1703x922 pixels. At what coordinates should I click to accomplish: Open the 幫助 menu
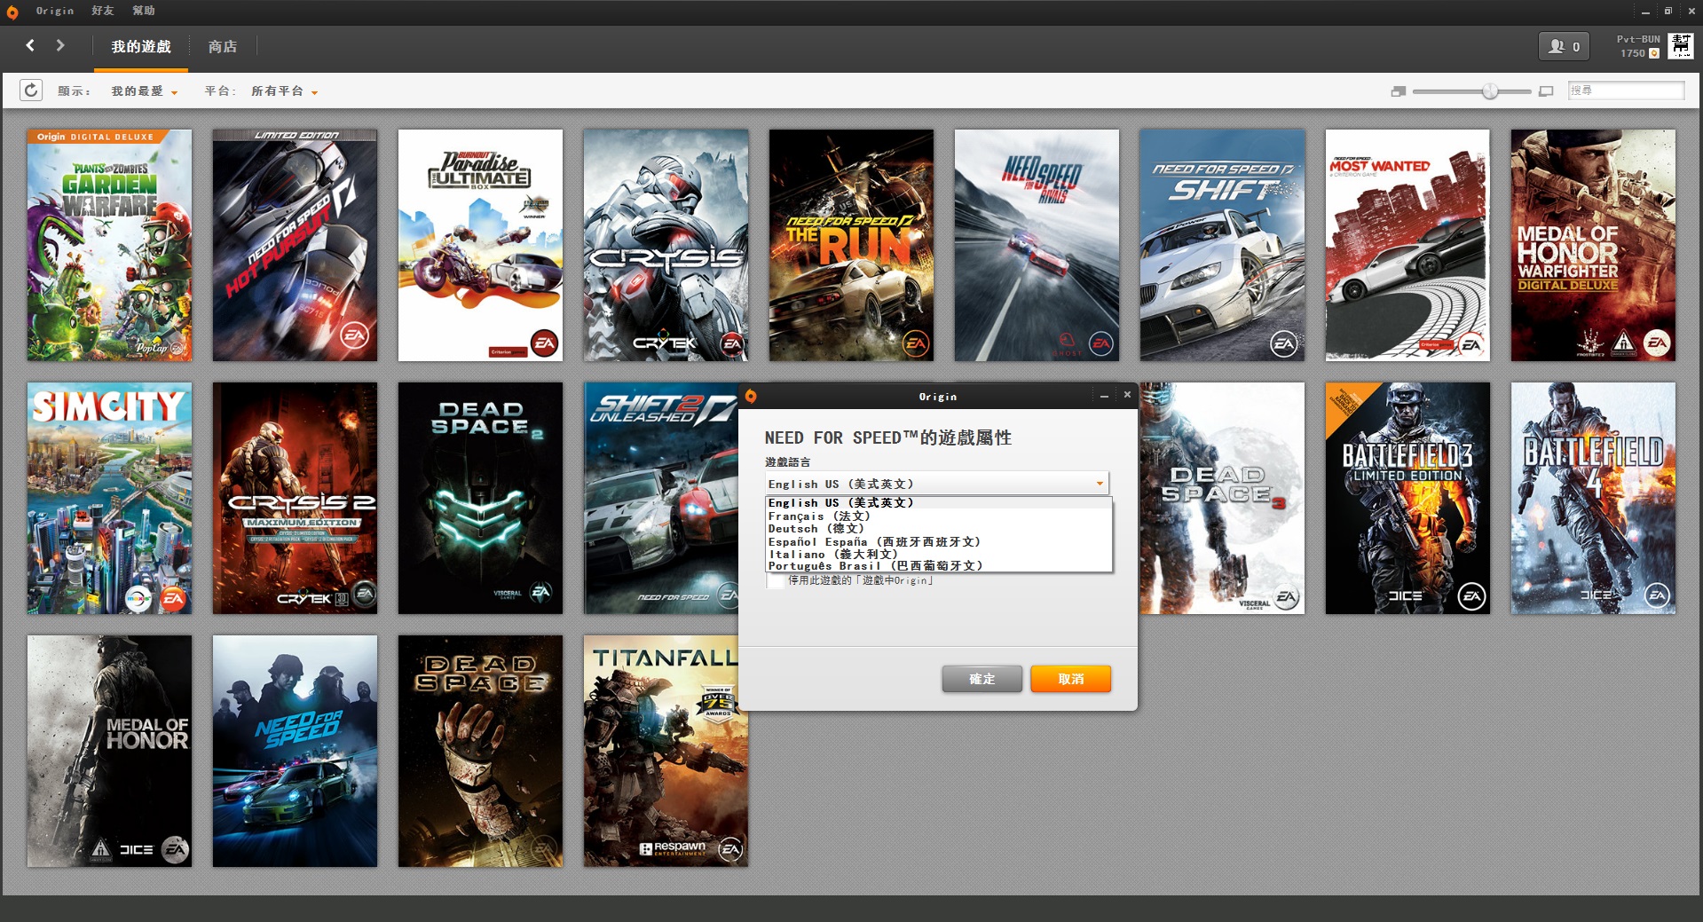(144, 11)
